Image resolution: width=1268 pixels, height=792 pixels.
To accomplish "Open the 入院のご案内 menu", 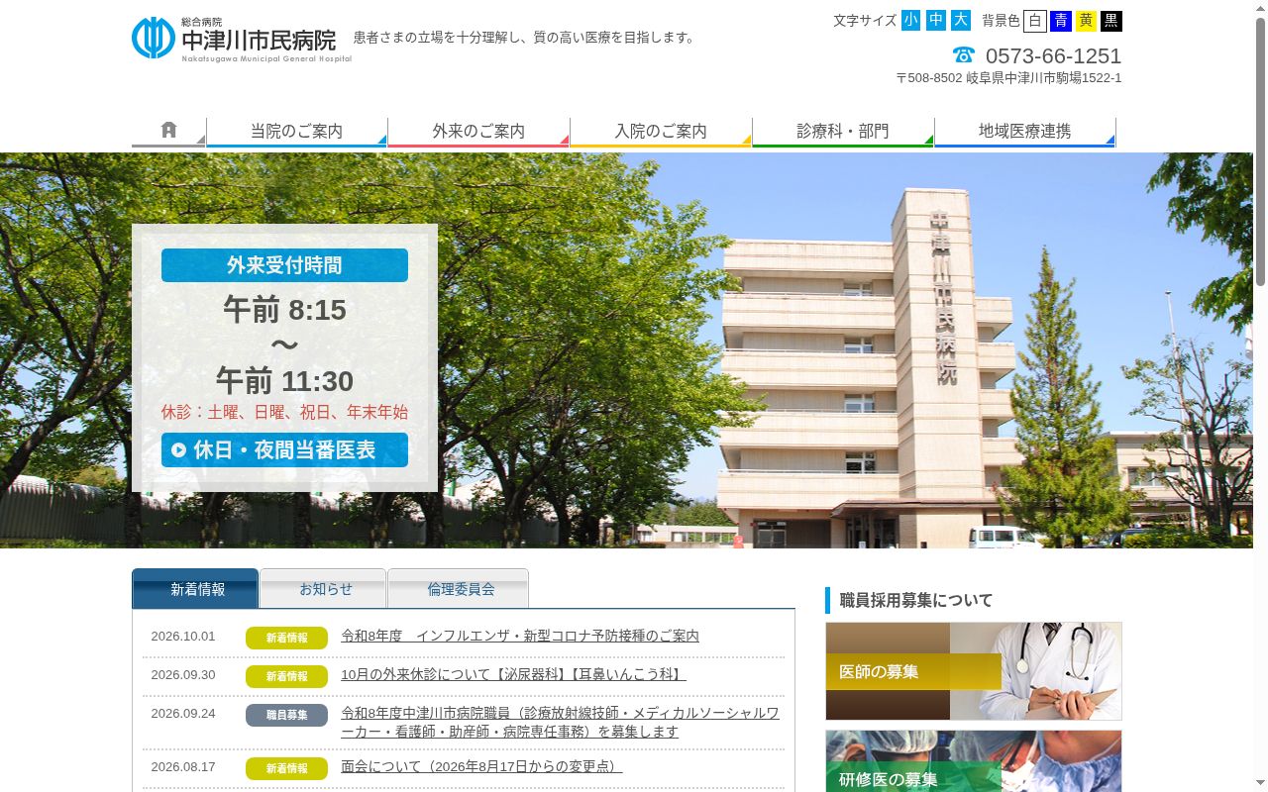I will (x=661, y=131).
